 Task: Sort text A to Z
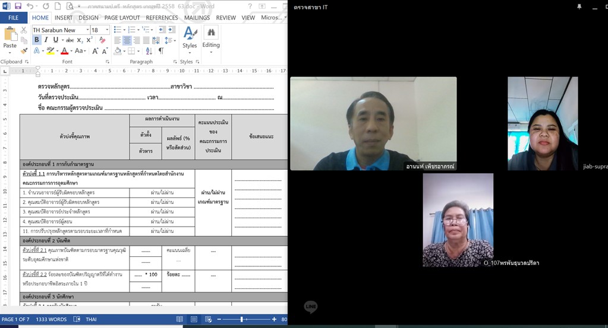click(x=149, y=51)
